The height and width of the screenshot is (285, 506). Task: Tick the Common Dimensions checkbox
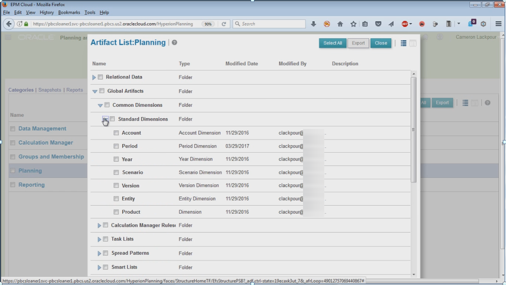pos(107,105)
